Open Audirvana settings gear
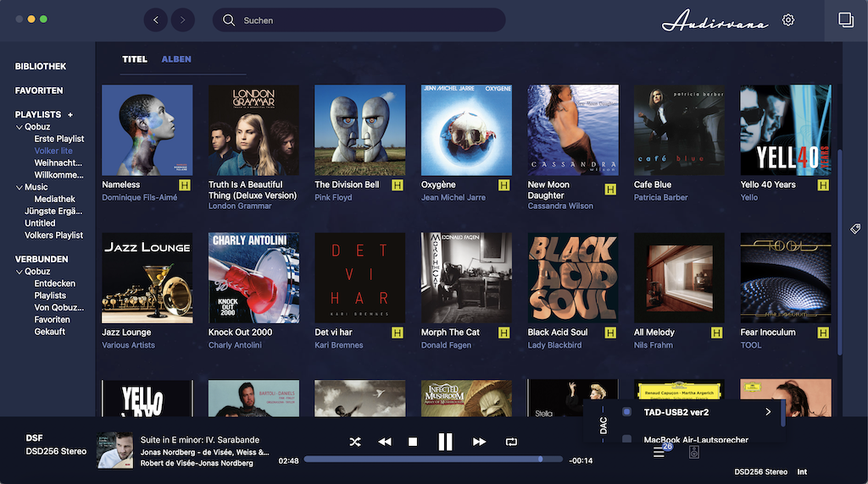Viewport: 868px width, 484px height. (788, 20)
